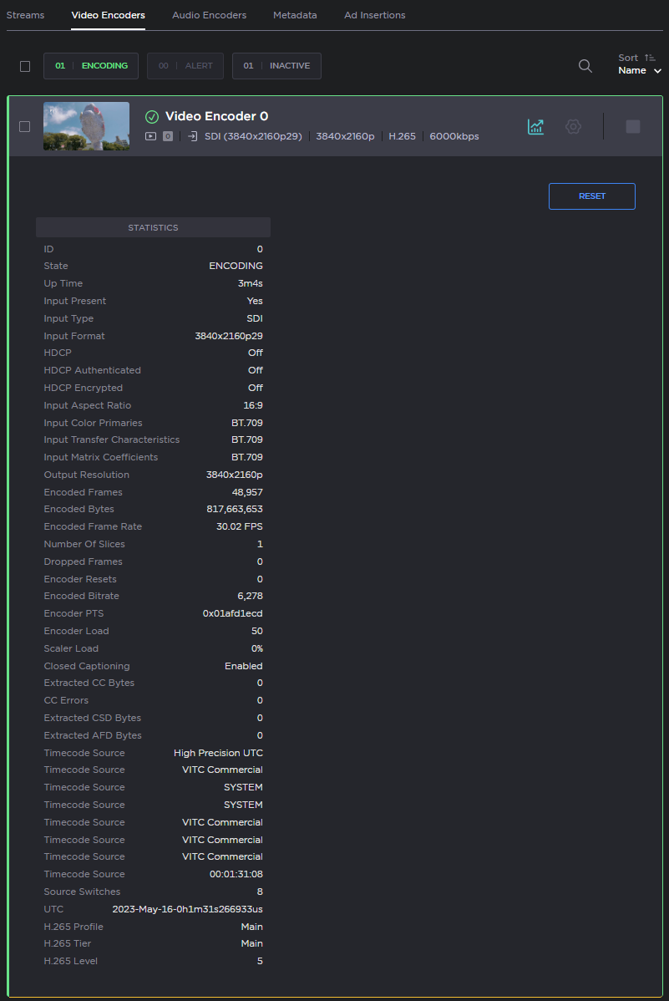Toggle the 01 INACTIVE filter
This screenshot has height=1001, width=669.
click(x=276, y=66)
